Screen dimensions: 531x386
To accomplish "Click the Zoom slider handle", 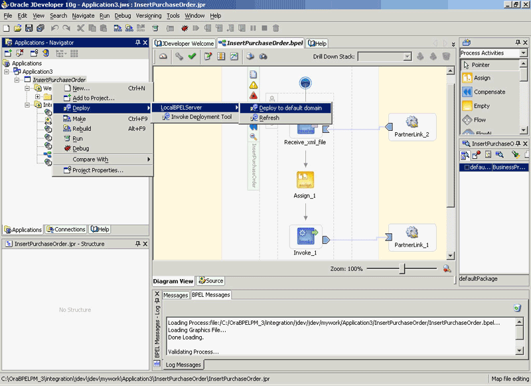I will [x=402, y=269].
